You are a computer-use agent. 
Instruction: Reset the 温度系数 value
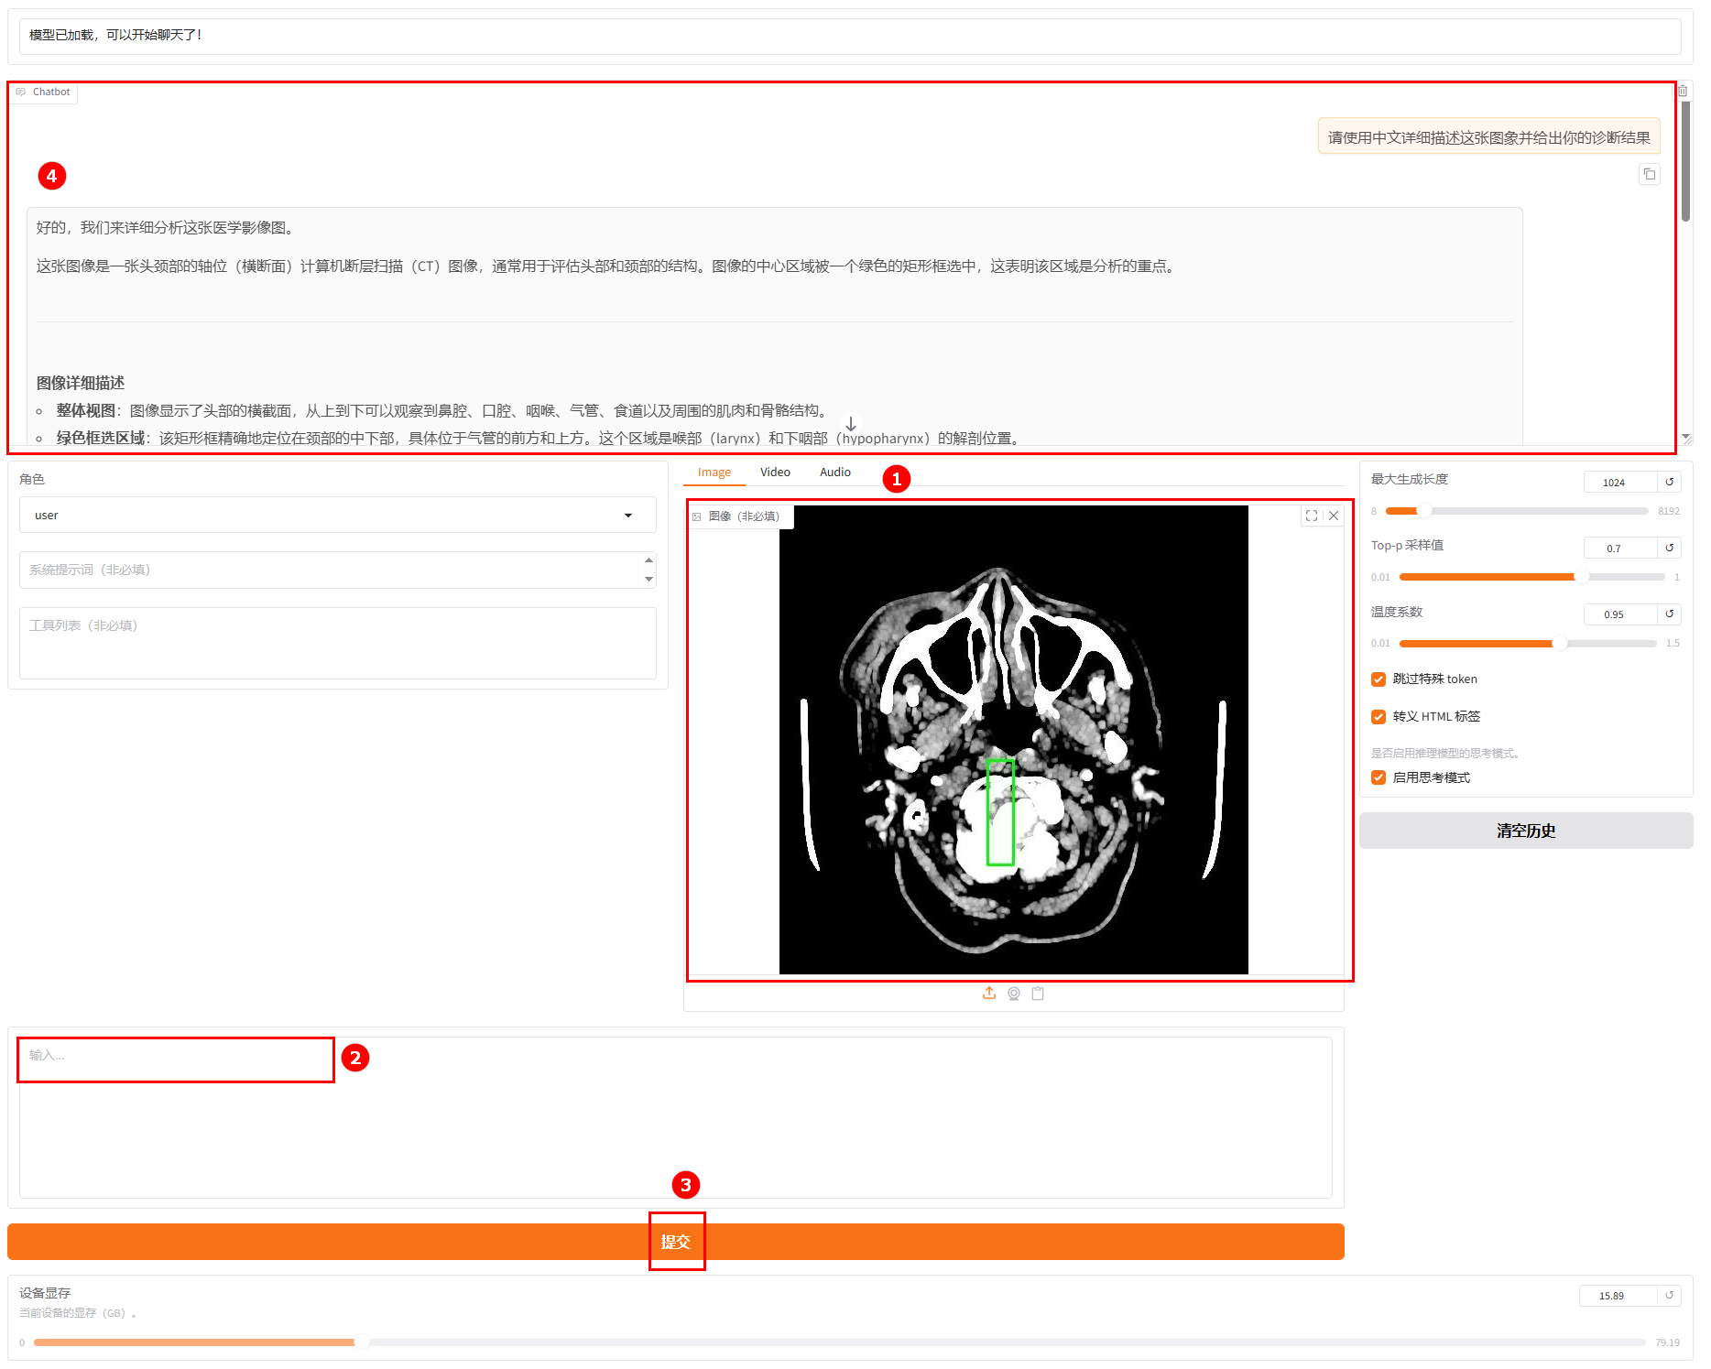(x=1669, y=614)
